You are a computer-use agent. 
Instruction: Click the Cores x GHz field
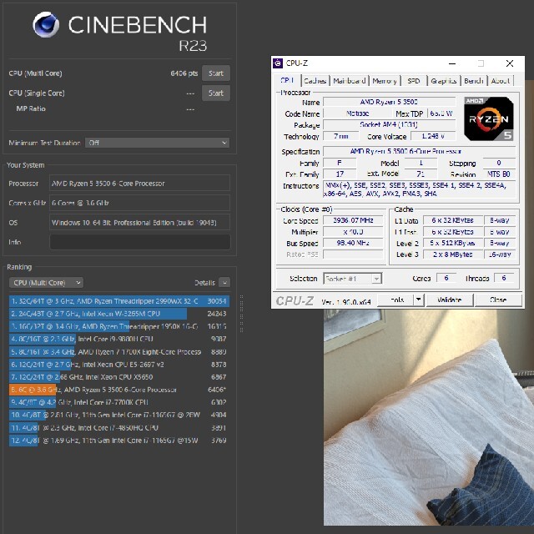139,203
